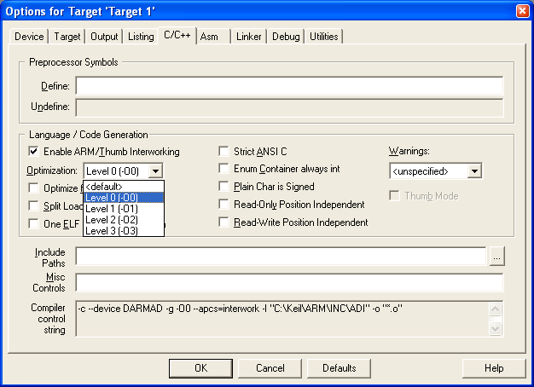Image resolution: width=534 pixels, height=387 pixels.
Task: Collapse the Optimization dropdown arrow
Action: click(x=155, y=171)
